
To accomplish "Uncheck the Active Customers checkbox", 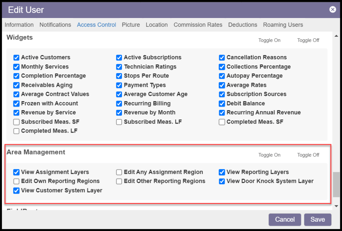I will [x=16, y=57].
